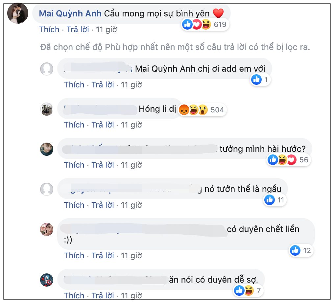The width and height of the screenshot is (334, 303).
Task: Like the 'nó tưởn thế là ngầu' reply
Action: tap(74, 205)
